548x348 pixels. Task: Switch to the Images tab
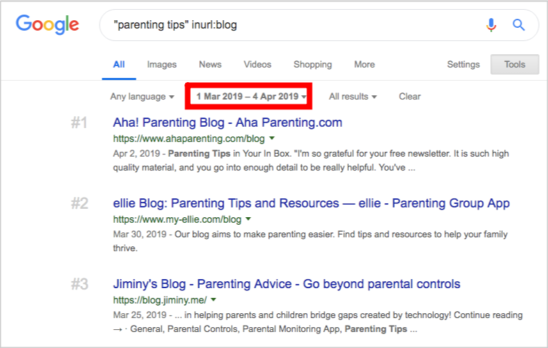pyautogui.click(x=162, y=65)
